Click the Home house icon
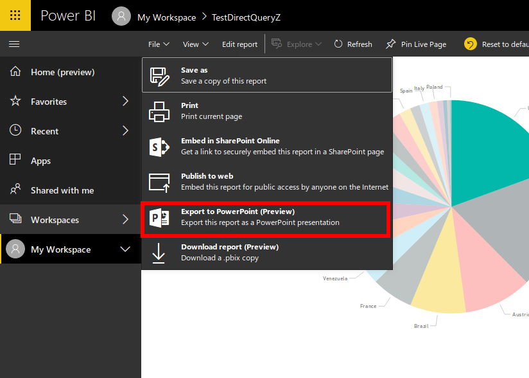The width and height of the screenshot is (529, 378). (15, 72)
